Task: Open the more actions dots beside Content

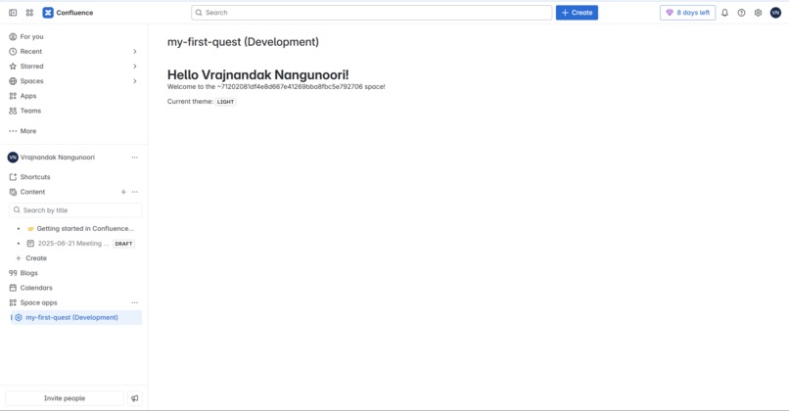Action: coord(135,192)
